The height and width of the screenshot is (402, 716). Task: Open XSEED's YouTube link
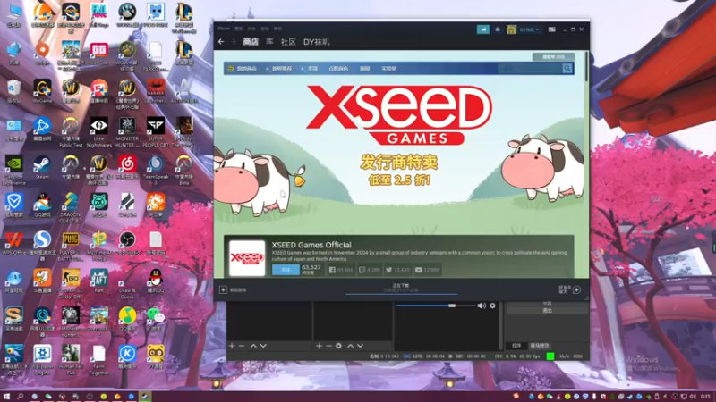point(427,270)
